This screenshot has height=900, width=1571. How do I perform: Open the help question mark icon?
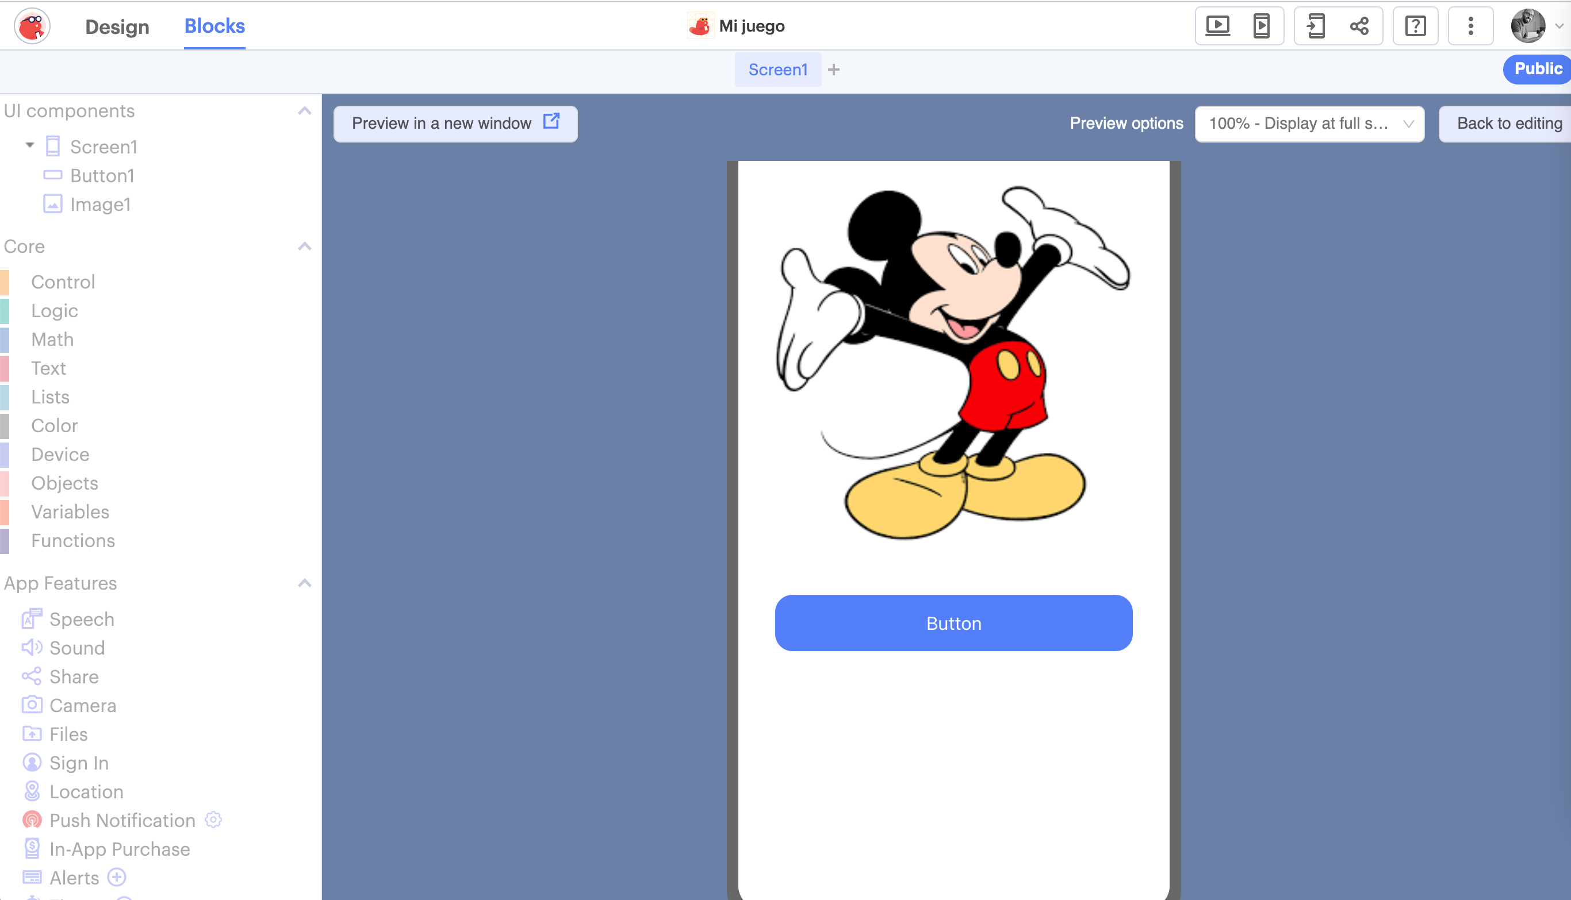click(x=1415, y=26)
